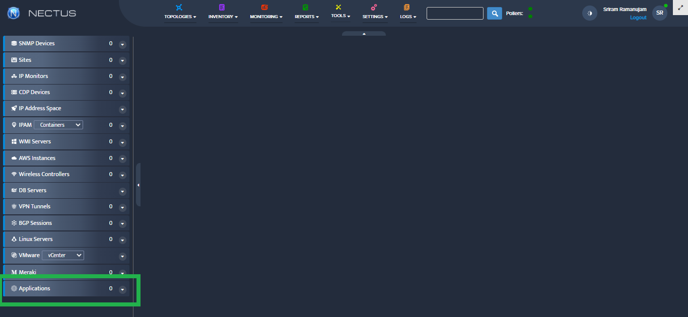Screen dimensions: 688x317
Task: Click the AWS Instances cloud icon
Action: (x=14, y=158)
